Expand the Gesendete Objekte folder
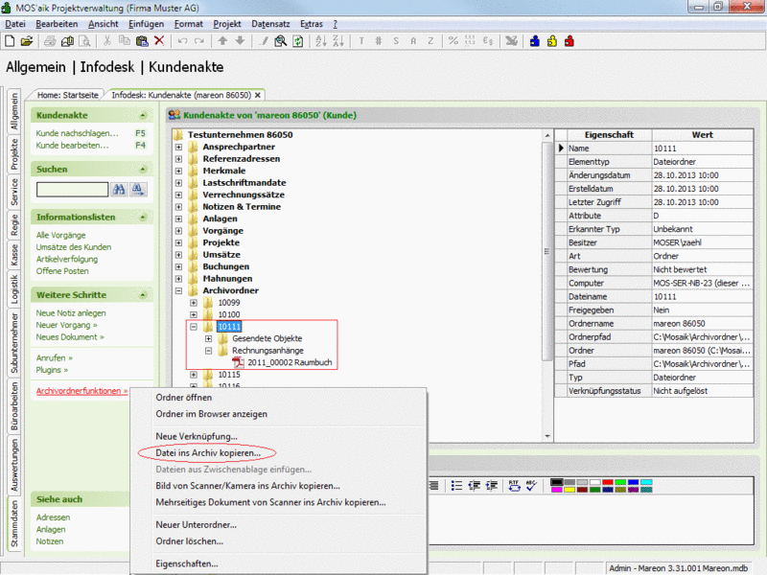Screen dimensions: 767x575 tap(208, 338)
